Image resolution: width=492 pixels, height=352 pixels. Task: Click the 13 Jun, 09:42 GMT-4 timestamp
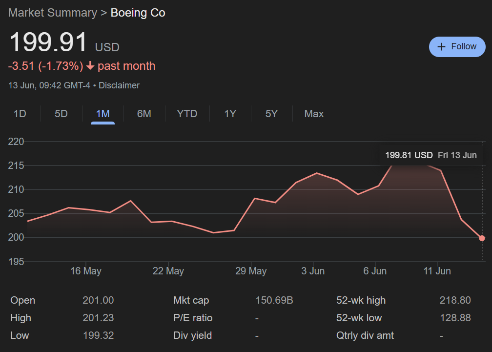pos(49,85)
